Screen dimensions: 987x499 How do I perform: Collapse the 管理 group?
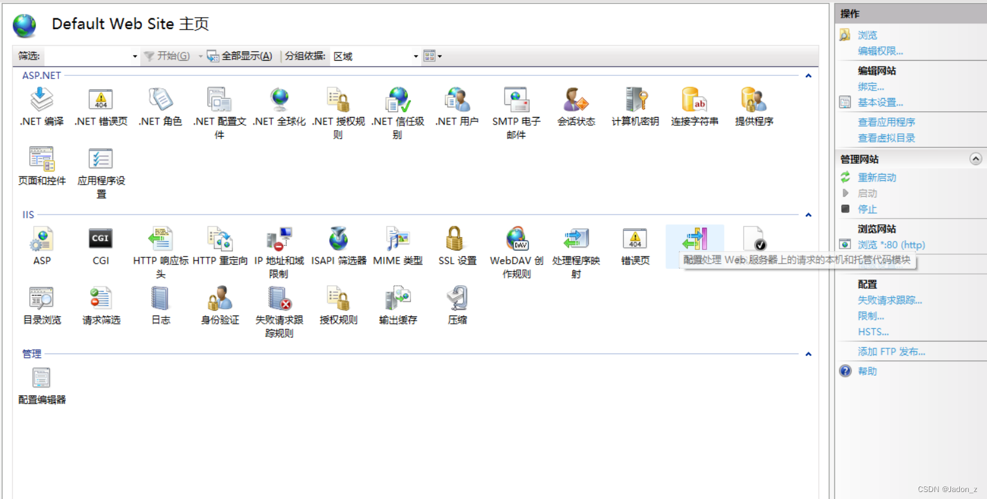808,354
